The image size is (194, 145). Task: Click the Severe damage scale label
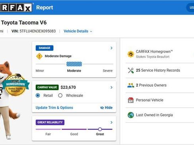click(x=108, y=71)
